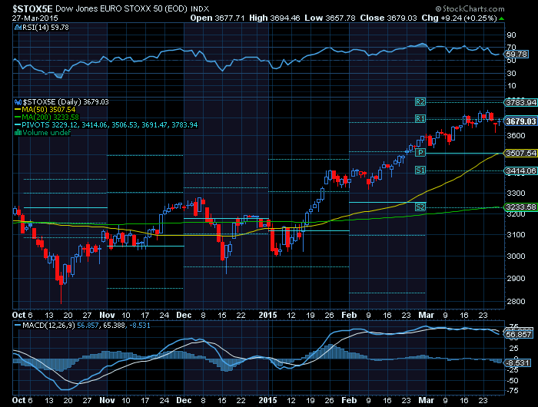Click the R1 pivot marker
This screenshot has height=407, width=538.
[420, 118]
